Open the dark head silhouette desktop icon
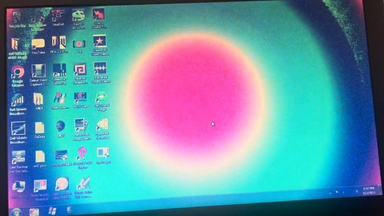Screen dimensions: 384x216 61,129
